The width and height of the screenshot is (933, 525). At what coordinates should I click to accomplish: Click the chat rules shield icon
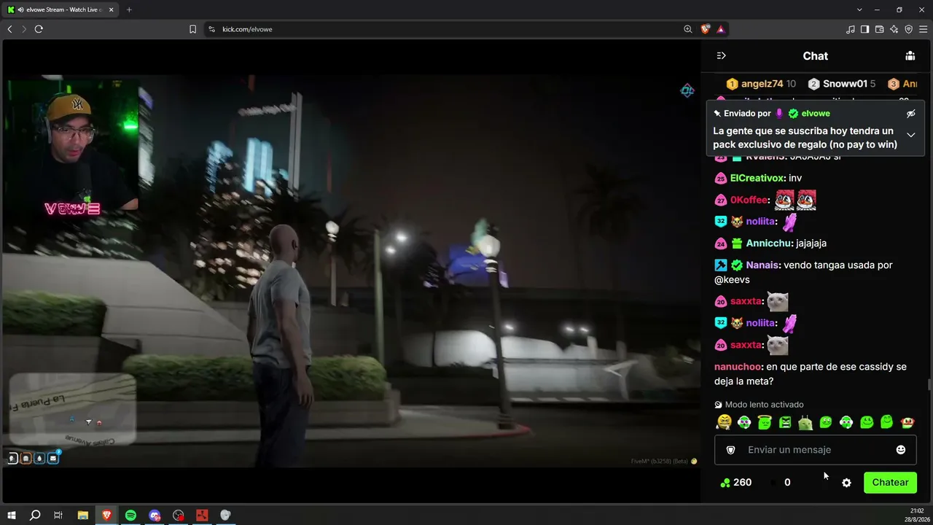(x=730, y=450)
